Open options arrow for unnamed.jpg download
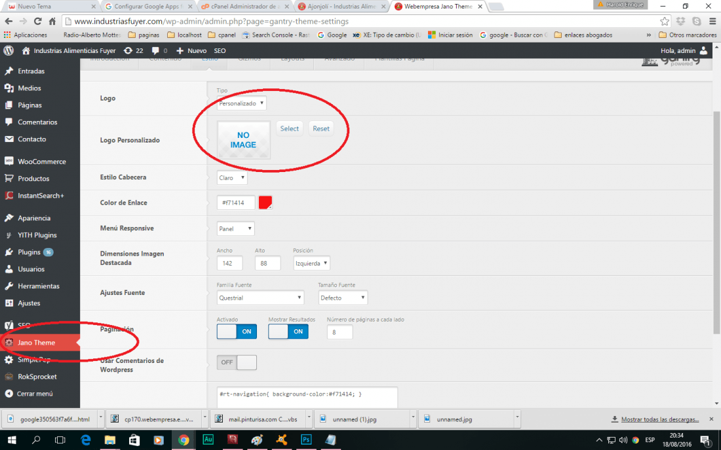721x450 pixels. (x=517, y=419)
